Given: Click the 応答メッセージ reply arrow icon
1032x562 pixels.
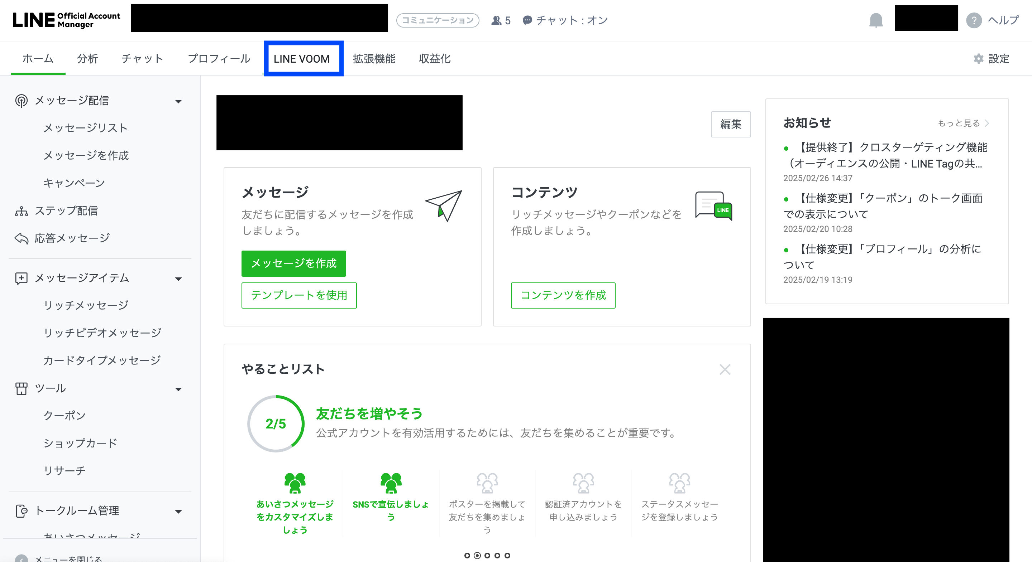Looking at the screenshot, I should pyautogui.click(x=21, y=238).
